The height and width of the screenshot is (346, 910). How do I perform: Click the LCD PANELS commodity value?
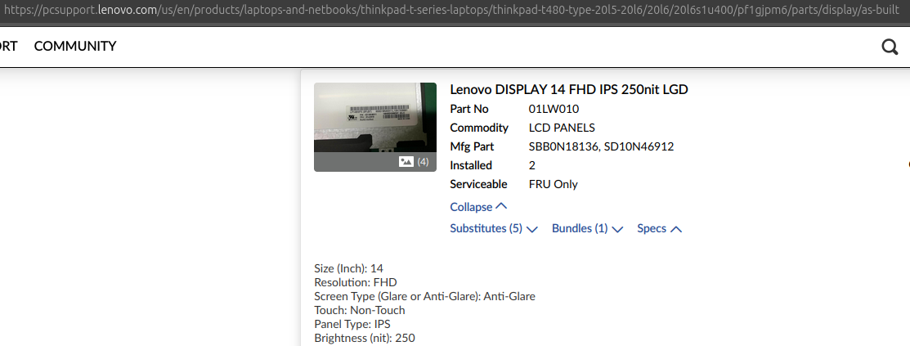(562, 128)
